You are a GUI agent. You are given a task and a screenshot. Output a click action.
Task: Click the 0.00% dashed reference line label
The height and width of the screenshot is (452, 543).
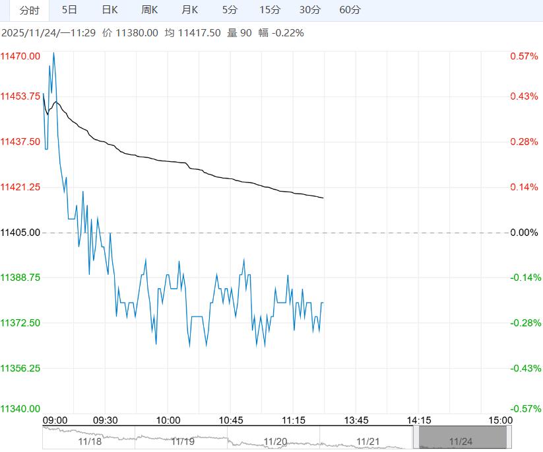[x=524, y=233]
